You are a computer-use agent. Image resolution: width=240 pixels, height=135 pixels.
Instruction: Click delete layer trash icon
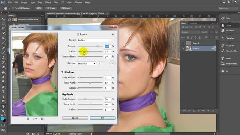[x=213, y=111]
